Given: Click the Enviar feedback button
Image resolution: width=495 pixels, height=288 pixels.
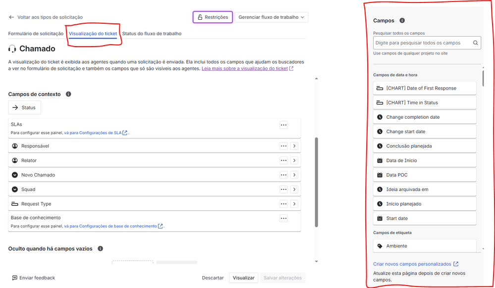Looking at the screenshot, I should [34, 278].
